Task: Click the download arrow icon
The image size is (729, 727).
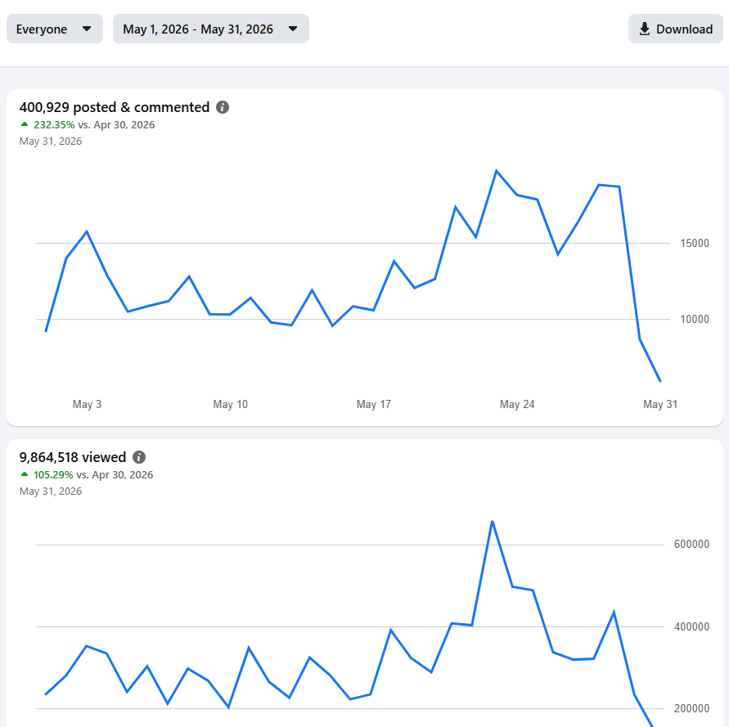Action: (x=645, y=29)
